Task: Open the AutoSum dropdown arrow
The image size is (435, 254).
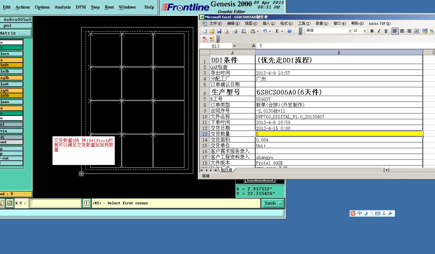Action: [x=282, y=31]
